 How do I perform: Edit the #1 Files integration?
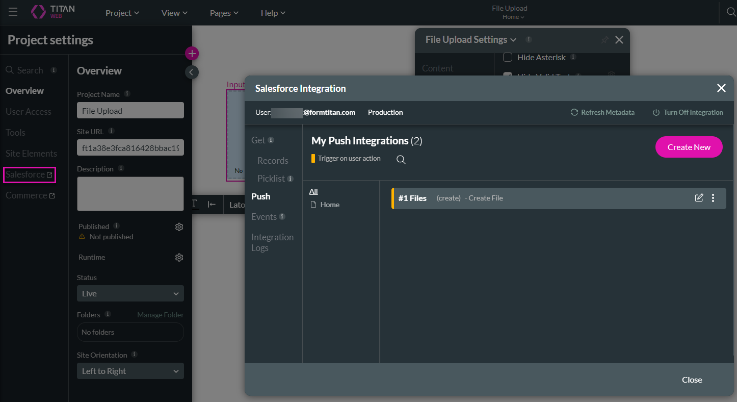click(699, 198)
